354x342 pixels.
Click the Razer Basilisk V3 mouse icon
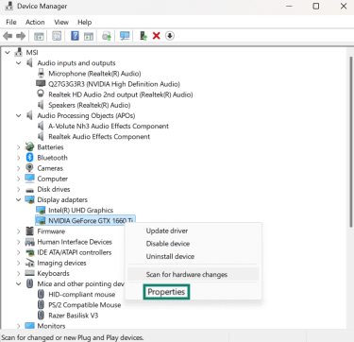(41, 315)
